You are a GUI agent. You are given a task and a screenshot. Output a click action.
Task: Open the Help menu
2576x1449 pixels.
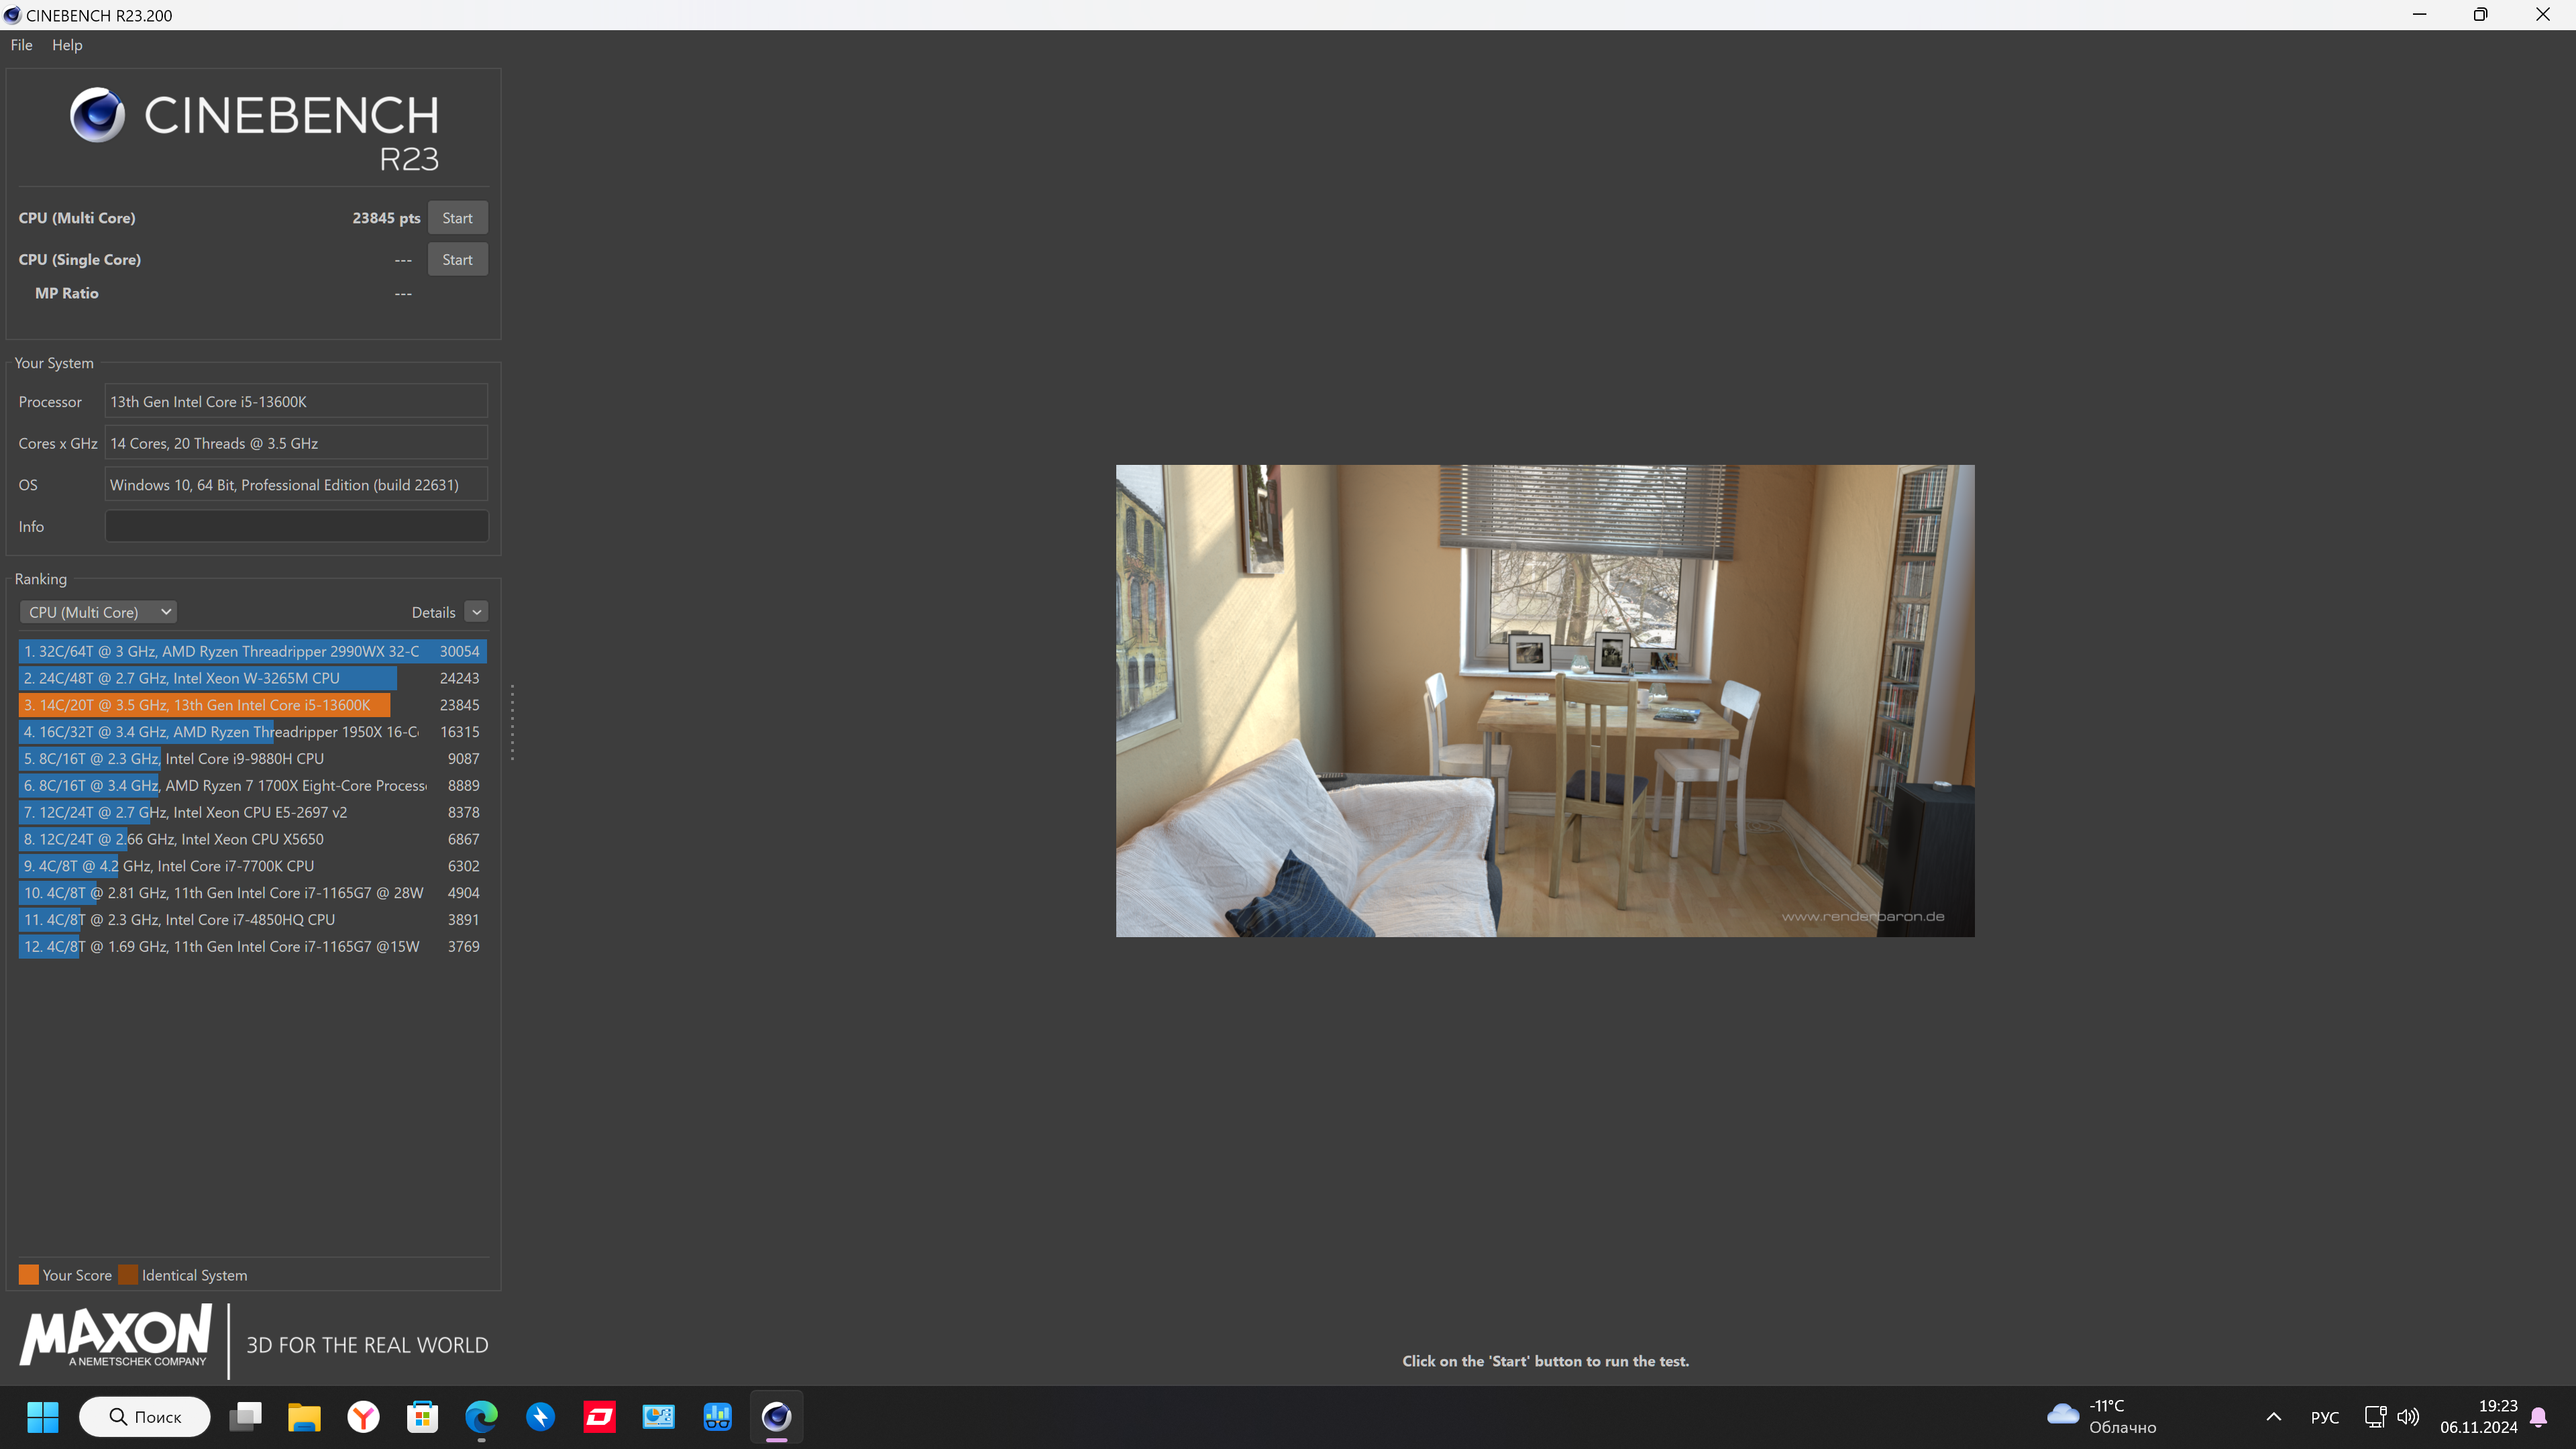tap(67, 45)
